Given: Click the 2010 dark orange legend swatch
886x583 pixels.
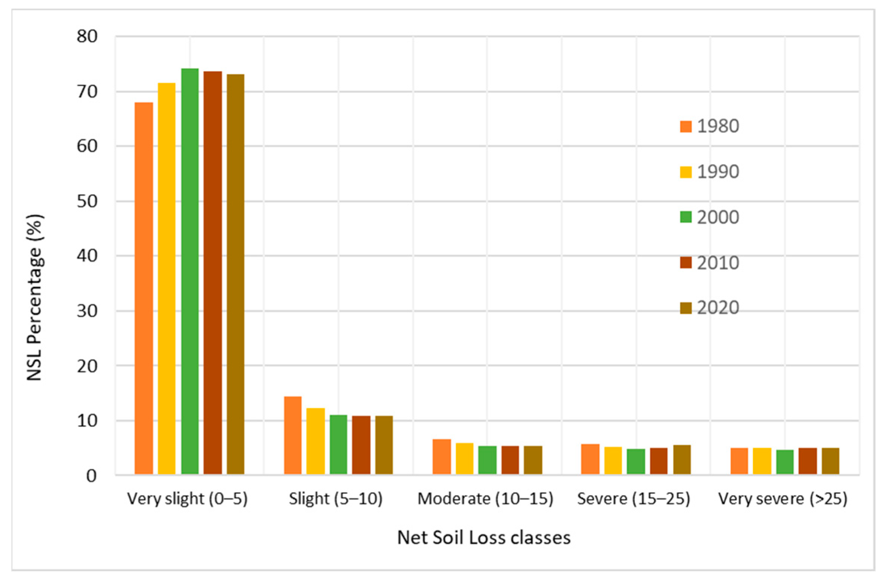Looking at the screenshot, I should pyautogui.click(x=685, y=263).
